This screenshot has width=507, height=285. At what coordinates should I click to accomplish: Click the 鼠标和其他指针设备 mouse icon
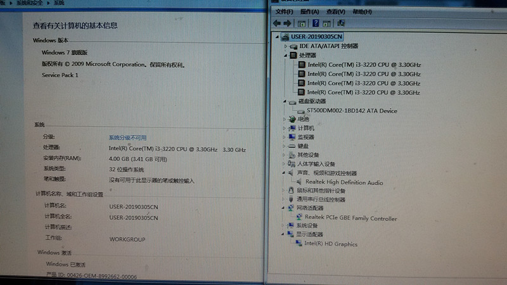tap(291, 191)
